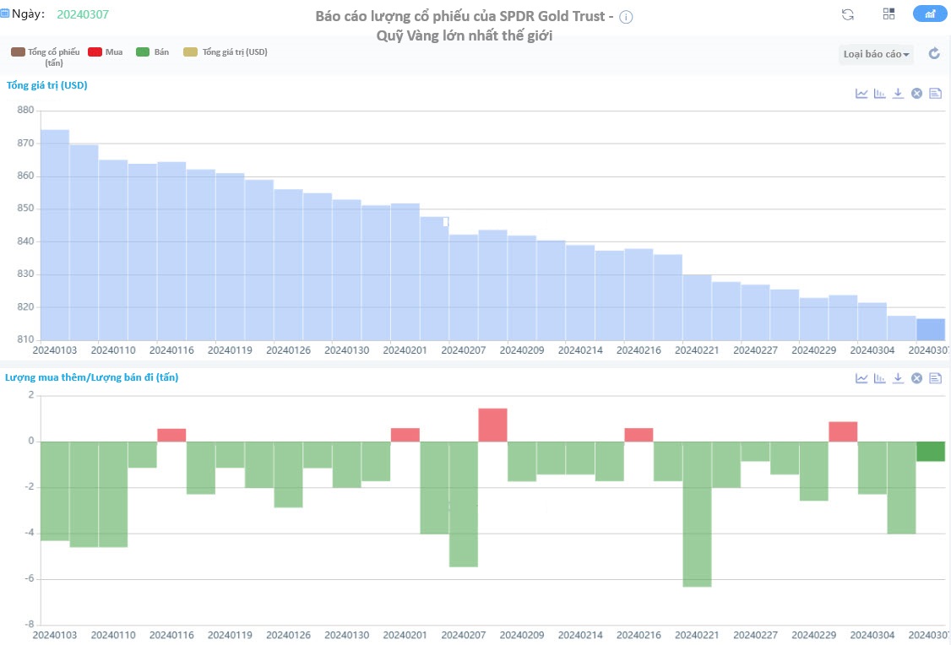Switch Lượng mua thêm chart to bar view
Viewport: 951px width, 645px height.
pyautogui.click(x=879, y=378)
